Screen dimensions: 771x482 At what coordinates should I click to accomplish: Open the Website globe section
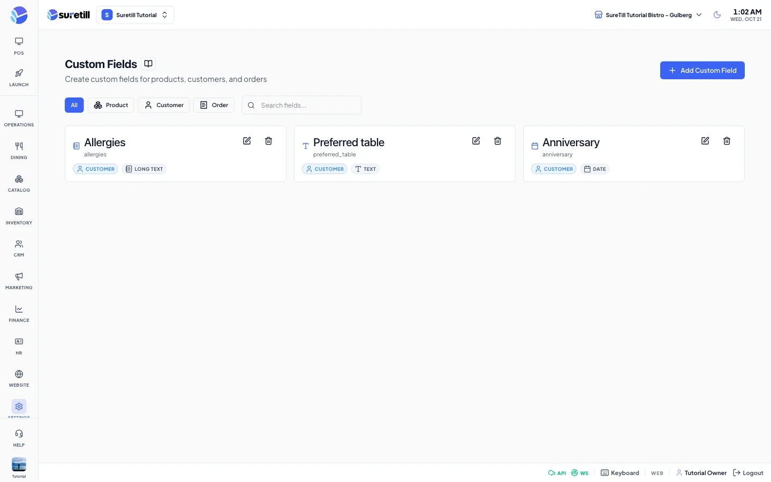19,379
